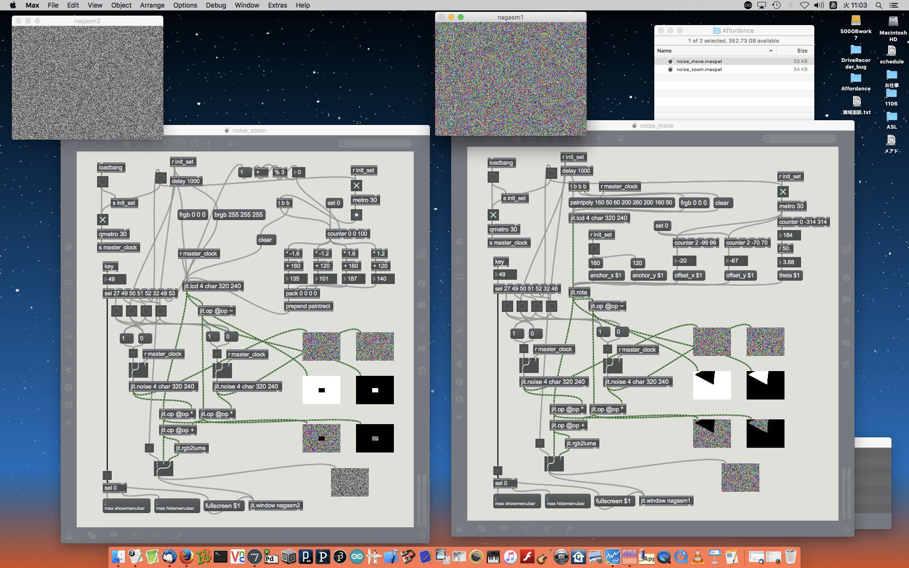Click the bang button under metro 30 in noise_zoom

[356, 215]
